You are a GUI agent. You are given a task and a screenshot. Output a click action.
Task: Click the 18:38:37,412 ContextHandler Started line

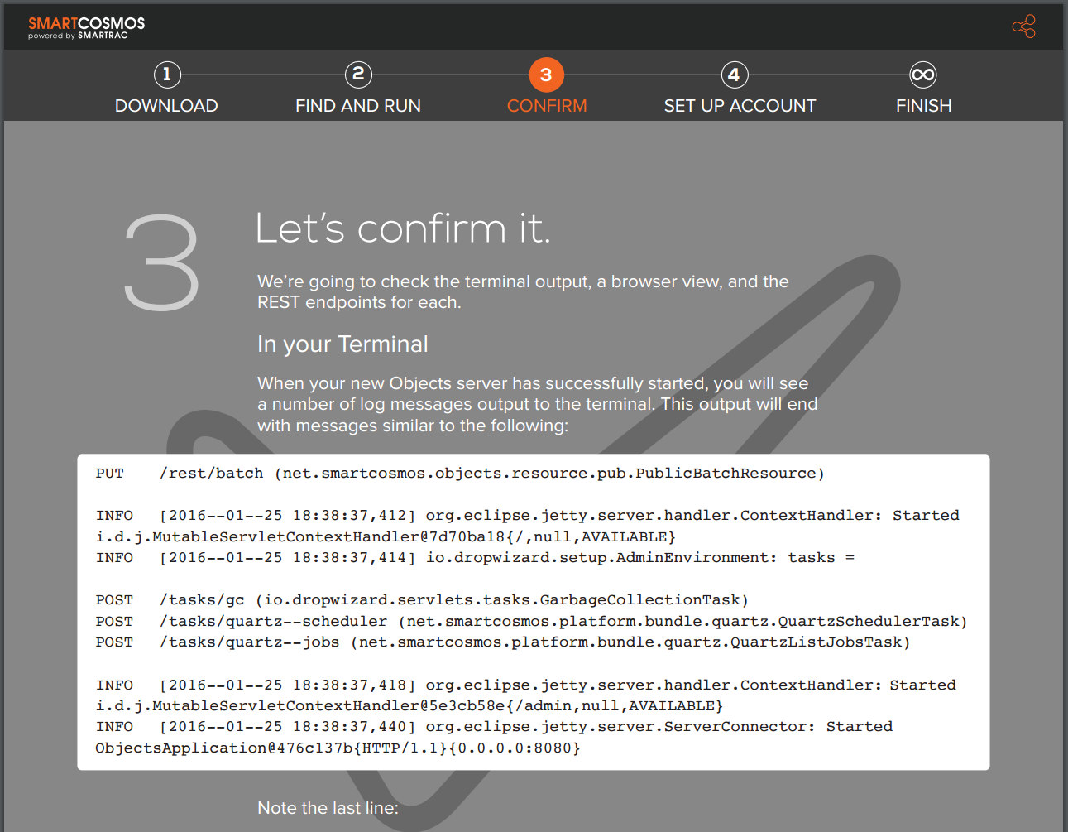tap(527, 516)
